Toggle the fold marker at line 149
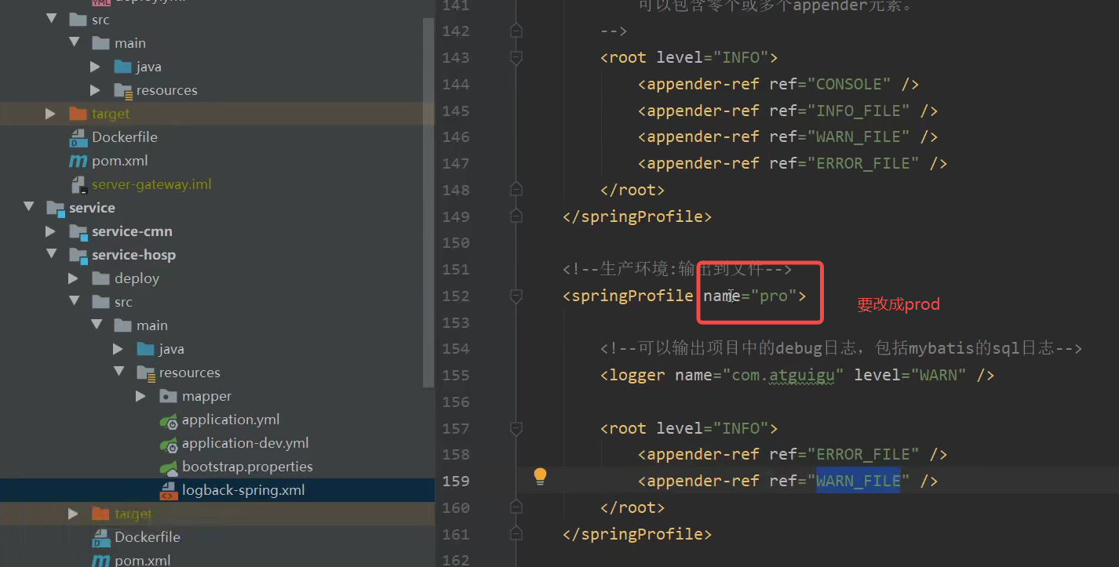This screenshot has height=567, width=1119. click(x=516, y=216)
